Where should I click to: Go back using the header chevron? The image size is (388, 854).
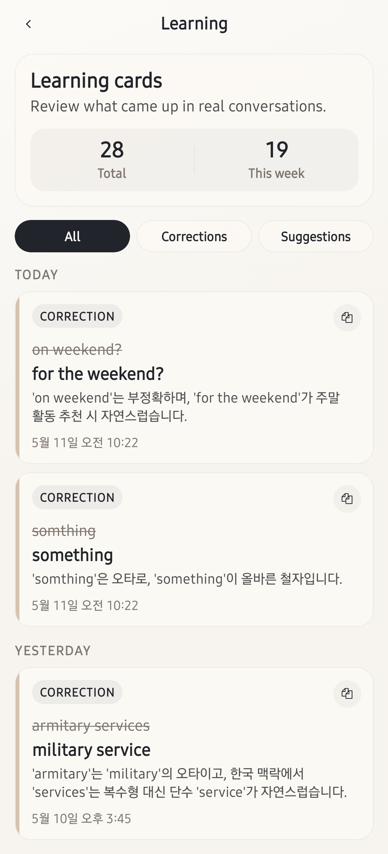(29, 24)
